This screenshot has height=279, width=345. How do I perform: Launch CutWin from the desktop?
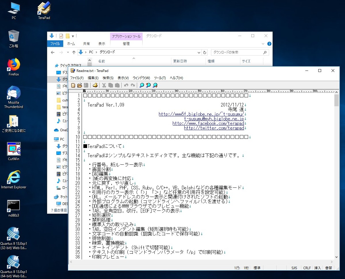pos(14,151)
